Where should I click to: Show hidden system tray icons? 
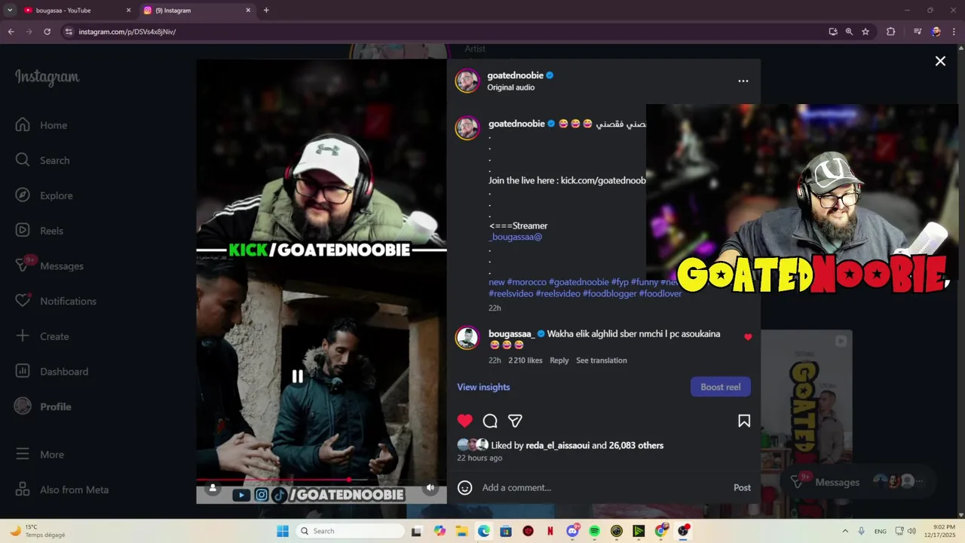pyautogui.click(x=845, y=531)
